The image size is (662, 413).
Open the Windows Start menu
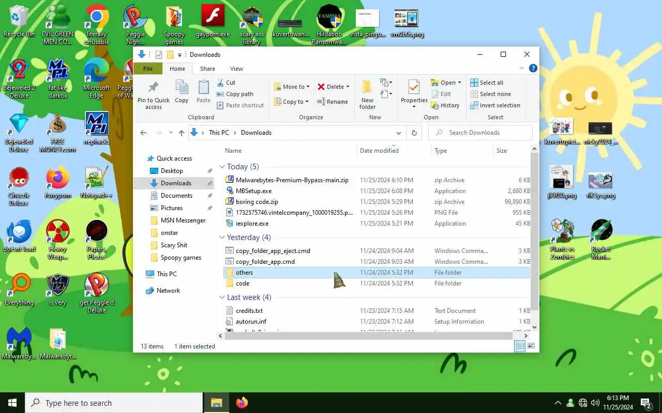(12, 403)
